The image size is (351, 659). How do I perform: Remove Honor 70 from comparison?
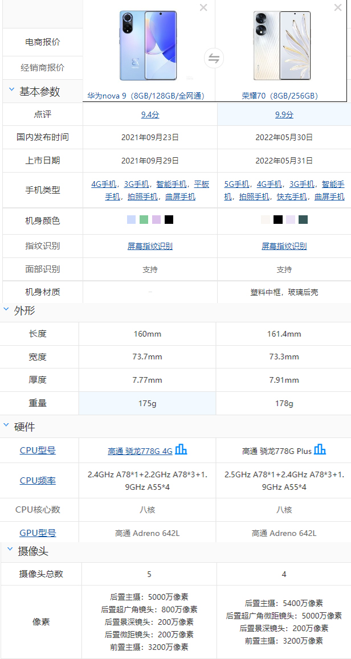tap(338, 7)
